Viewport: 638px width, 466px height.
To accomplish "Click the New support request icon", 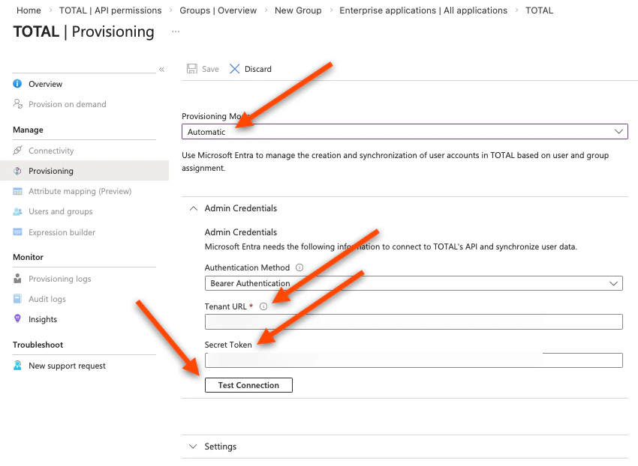I will [17, 366].
